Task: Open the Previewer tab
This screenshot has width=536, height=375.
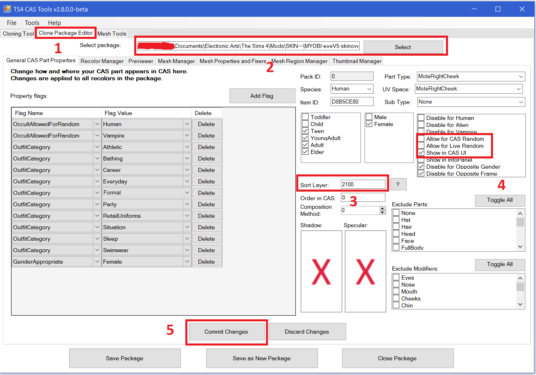Action: pos(141,61)
